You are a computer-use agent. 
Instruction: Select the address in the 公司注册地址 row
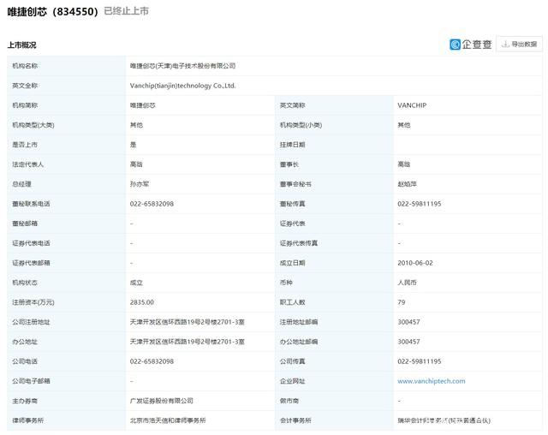point(187,322)
